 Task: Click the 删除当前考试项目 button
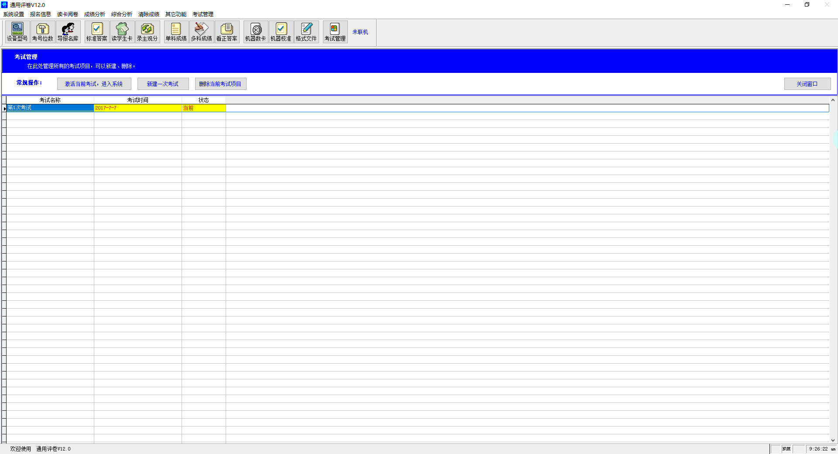[x=221, y=84]
